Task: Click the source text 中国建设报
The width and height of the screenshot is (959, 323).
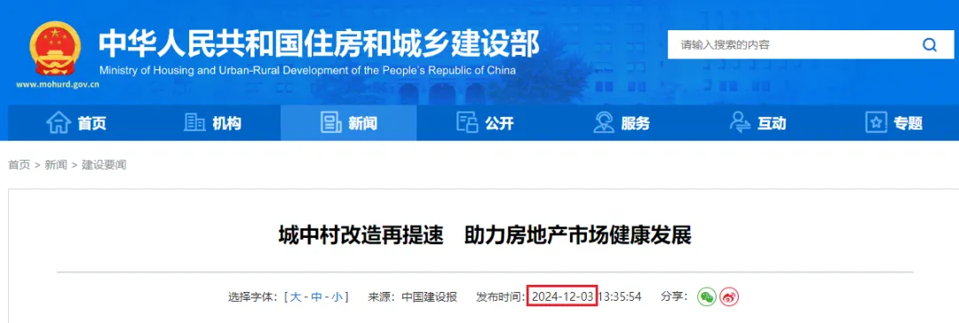Action: pyautogui.click(x=430, y=297)
